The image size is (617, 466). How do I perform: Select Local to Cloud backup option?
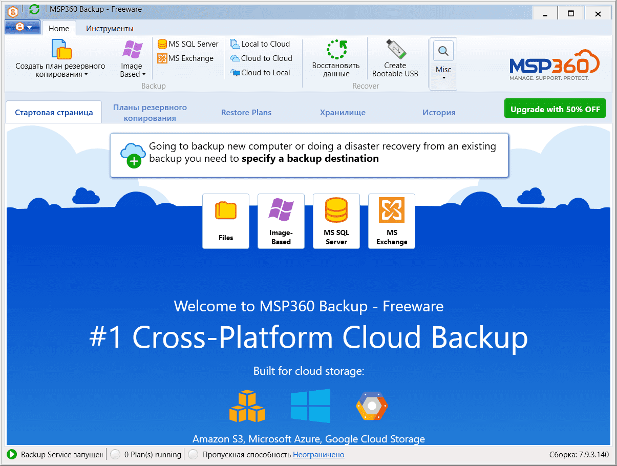click(260, 44)
